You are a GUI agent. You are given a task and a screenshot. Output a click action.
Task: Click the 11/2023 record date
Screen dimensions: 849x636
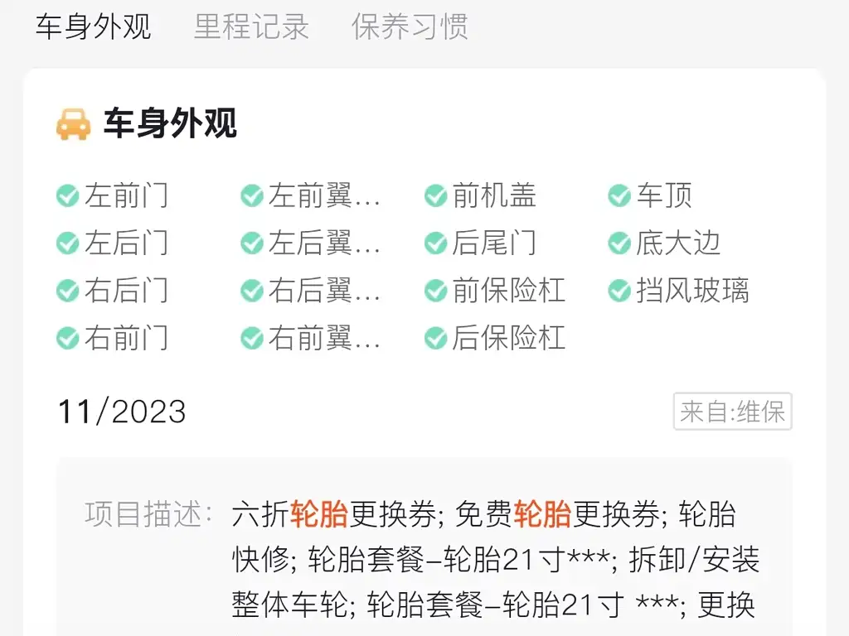click(x=122, y=412)
